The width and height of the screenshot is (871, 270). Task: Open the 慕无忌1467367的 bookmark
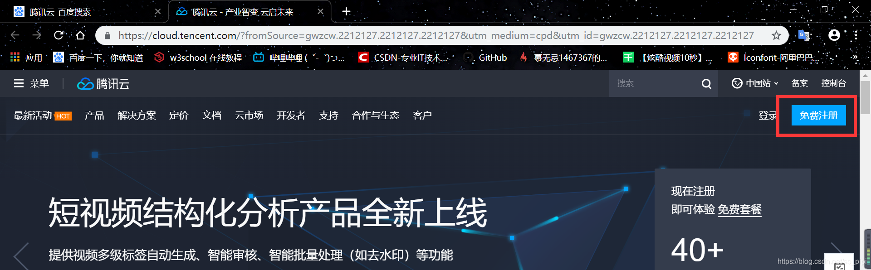(x=563, y=58)
